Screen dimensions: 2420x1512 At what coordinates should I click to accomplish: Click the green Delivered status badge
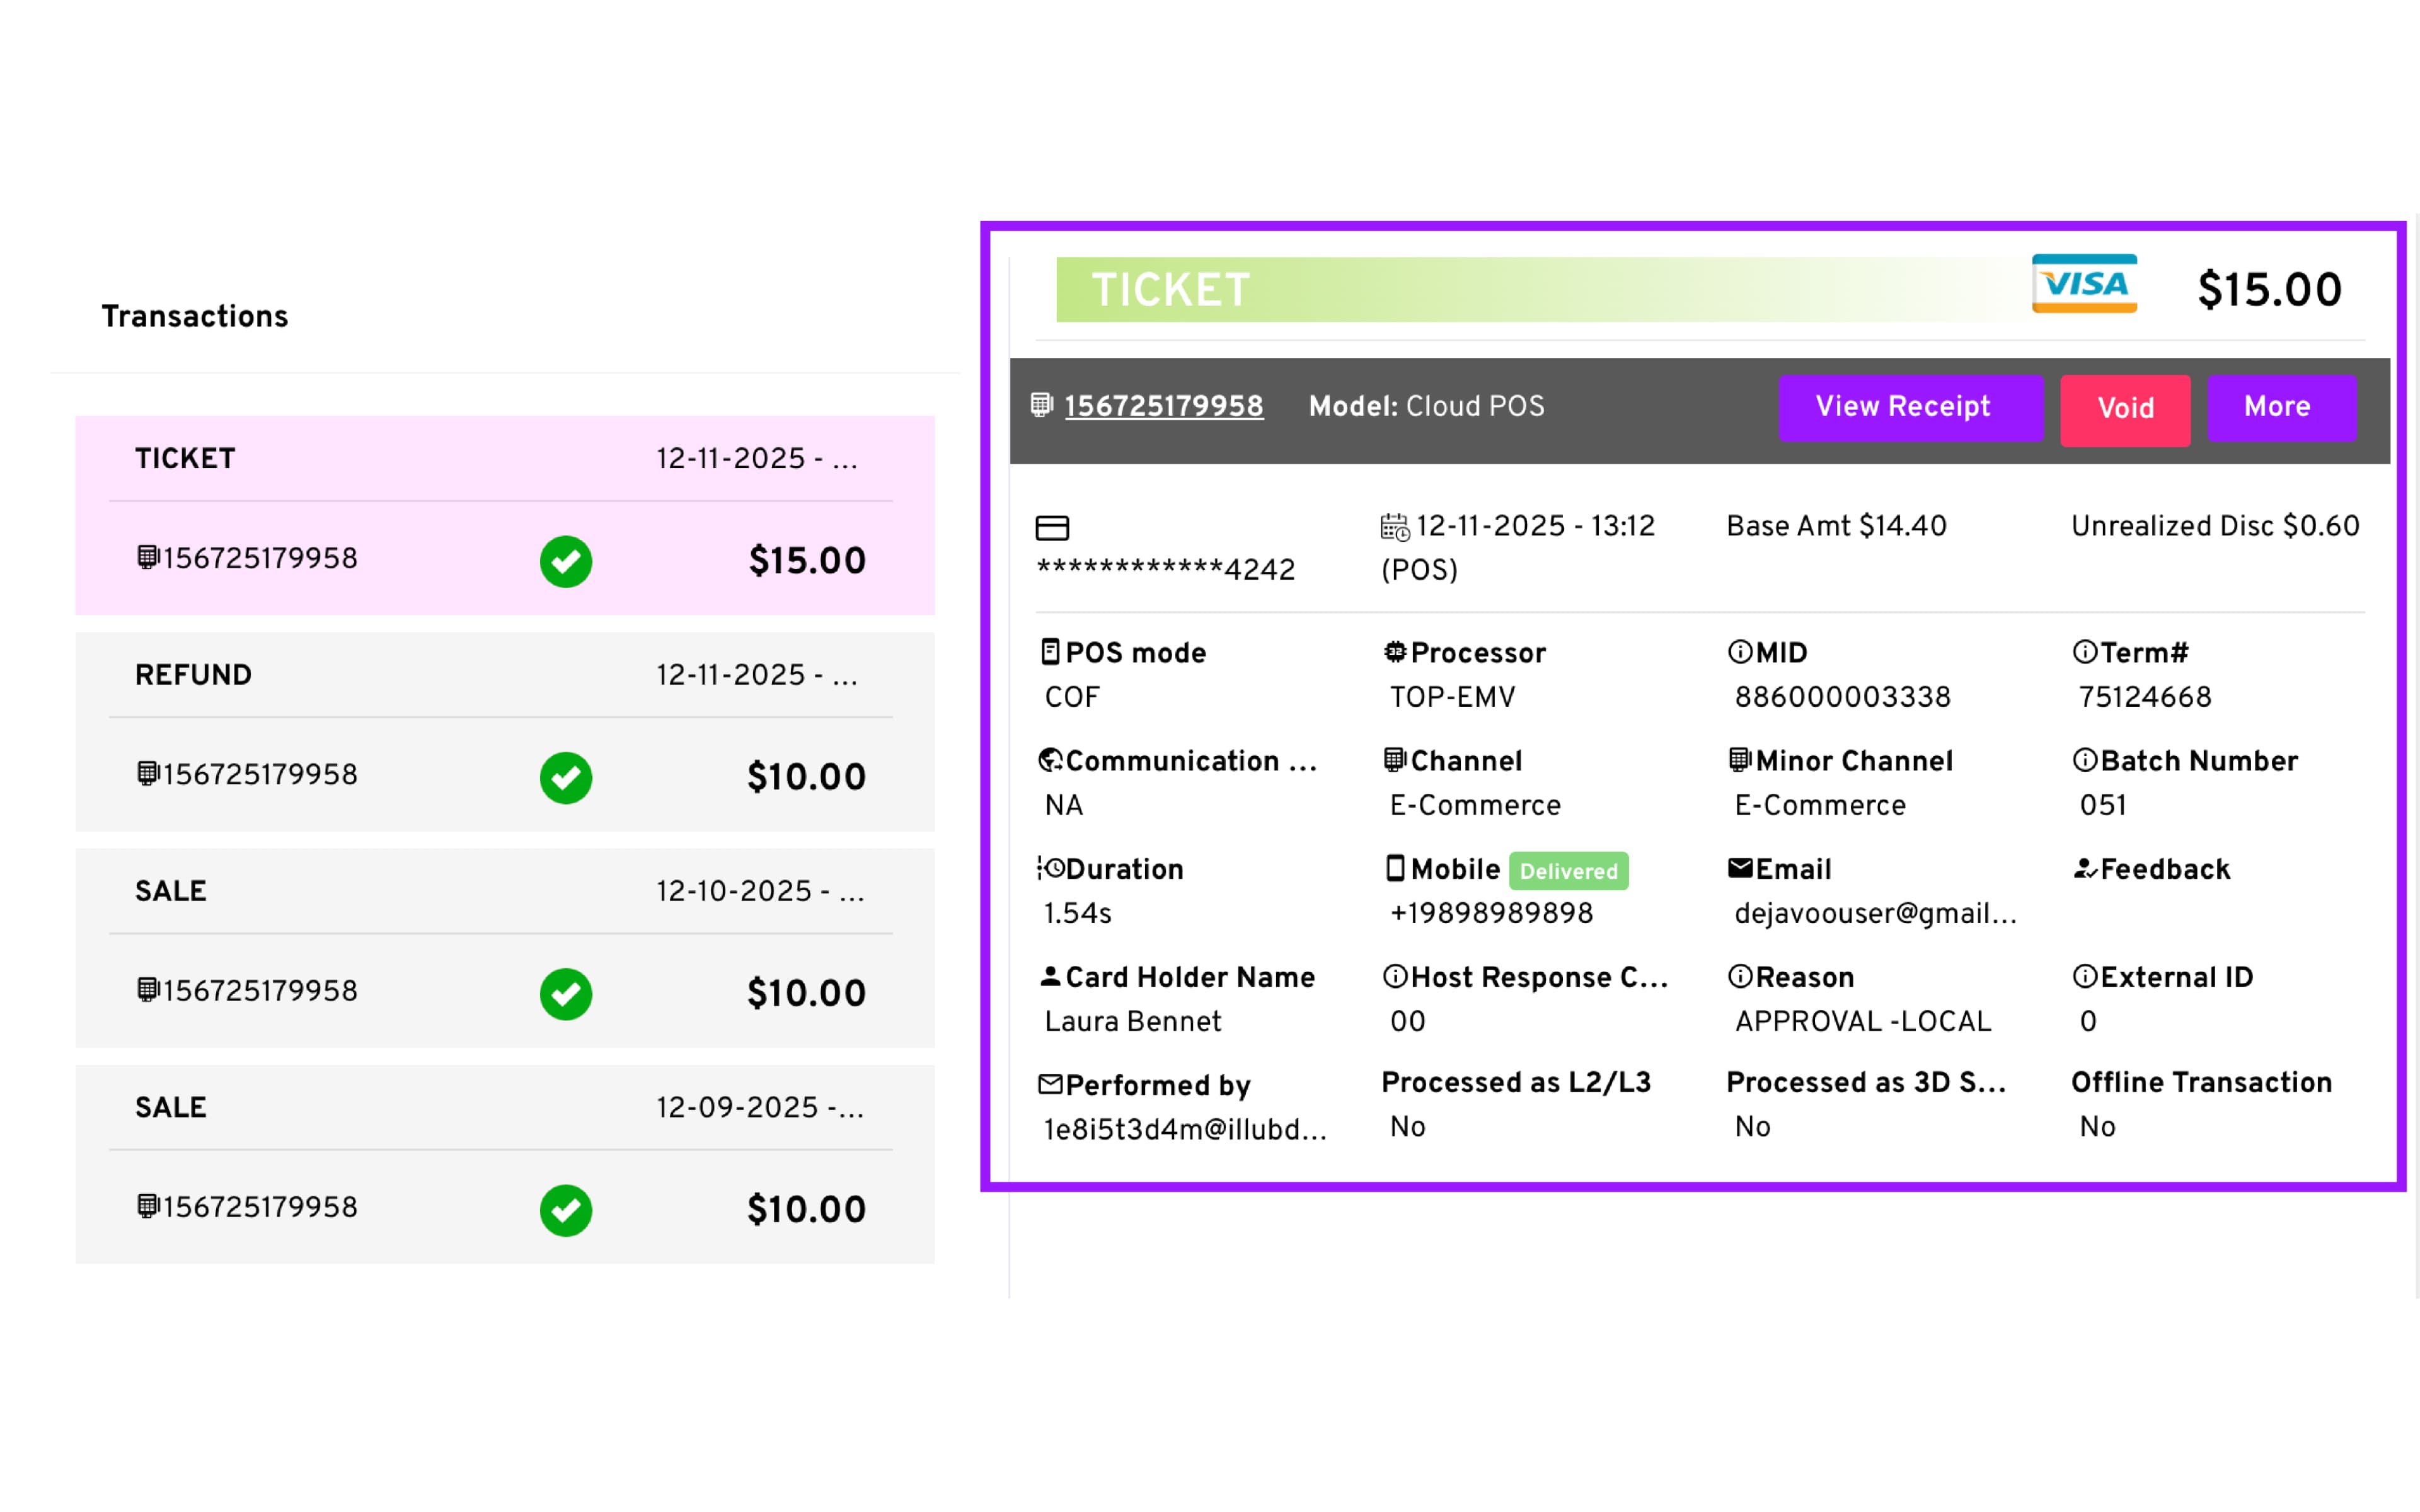pyautogui.click(x=1567, y=871)
